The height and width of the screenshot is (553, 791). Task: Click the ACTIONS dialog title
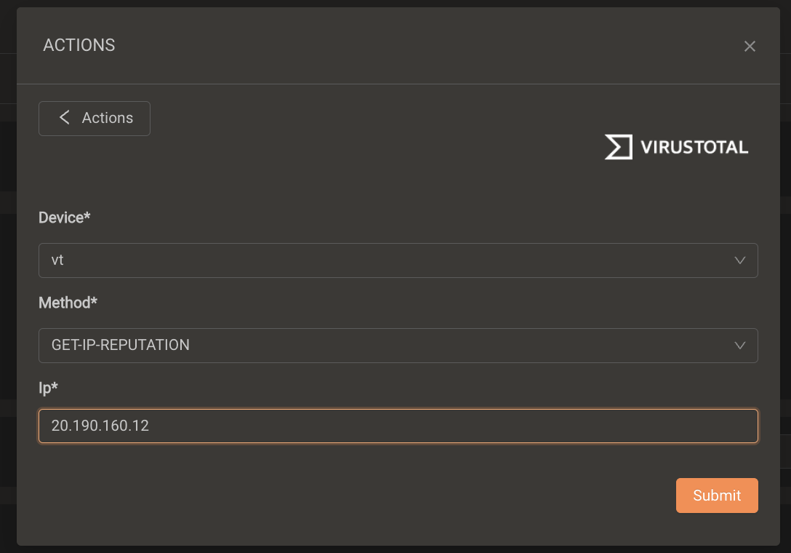pos(79,45)
